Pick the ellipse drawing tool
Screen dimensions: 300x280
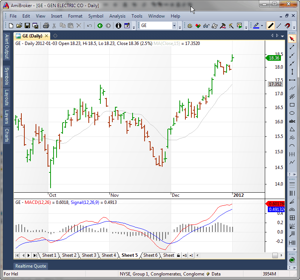(292, 113)
